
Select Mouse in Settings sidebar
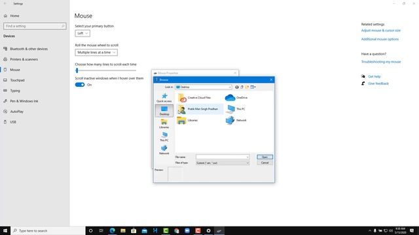15,70
